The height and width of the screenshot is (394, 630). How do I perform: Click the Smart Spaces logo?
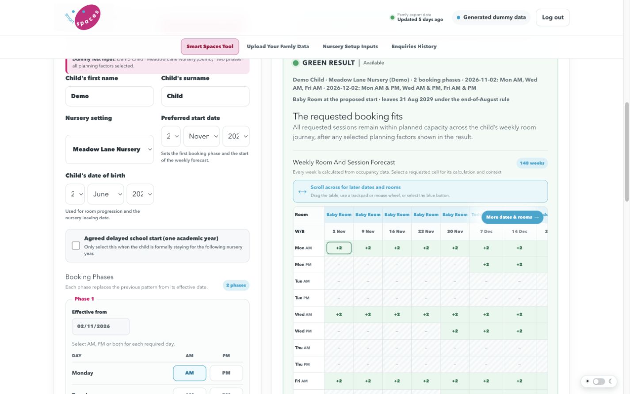pos(83,17)
